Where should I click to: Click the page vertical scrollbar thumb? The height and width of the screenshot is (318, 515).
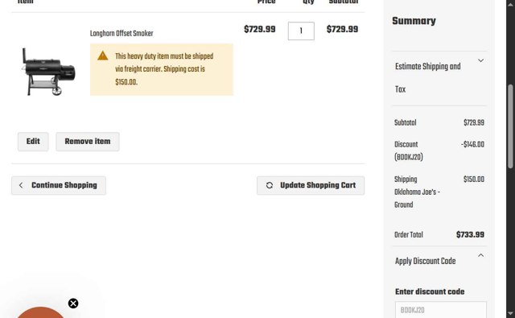point(510,126)
